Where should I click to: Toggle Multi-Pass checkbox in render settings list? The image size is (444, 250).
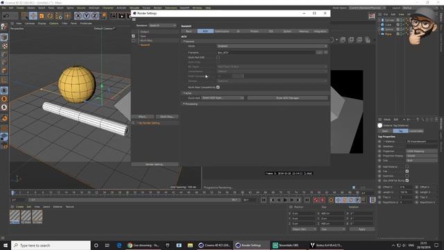click(133, 40)
